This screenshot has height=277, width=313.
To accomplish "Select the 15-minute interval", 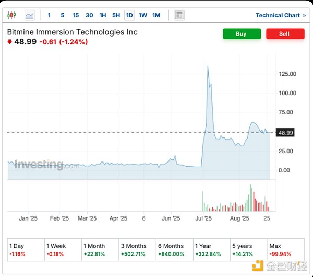I will pos(76,15).
